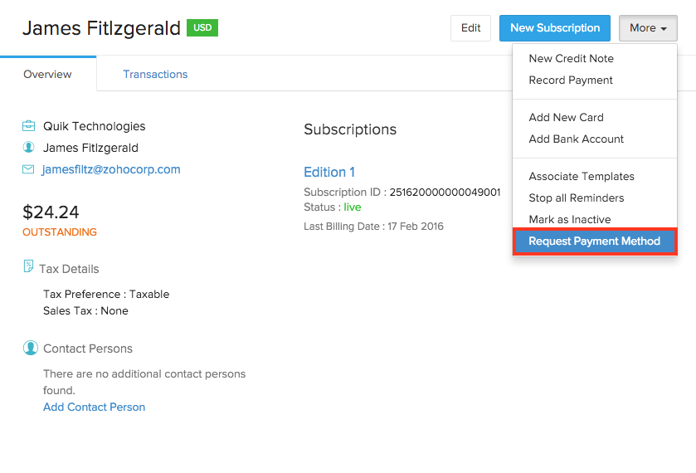This screenshot has width=696, height=473.
Task: Click the briefcase company icon
Action: coord(29,126)
